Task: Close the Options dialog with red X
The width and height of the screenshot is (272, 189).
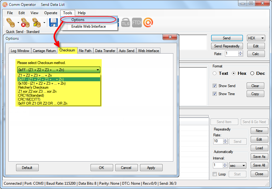Action: click(170, 37)
